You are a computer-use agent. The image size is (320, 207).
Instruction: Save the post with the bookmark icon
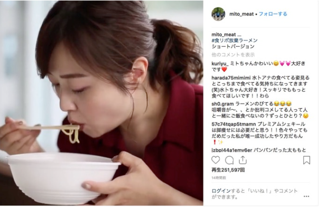[x=307, y=160]
